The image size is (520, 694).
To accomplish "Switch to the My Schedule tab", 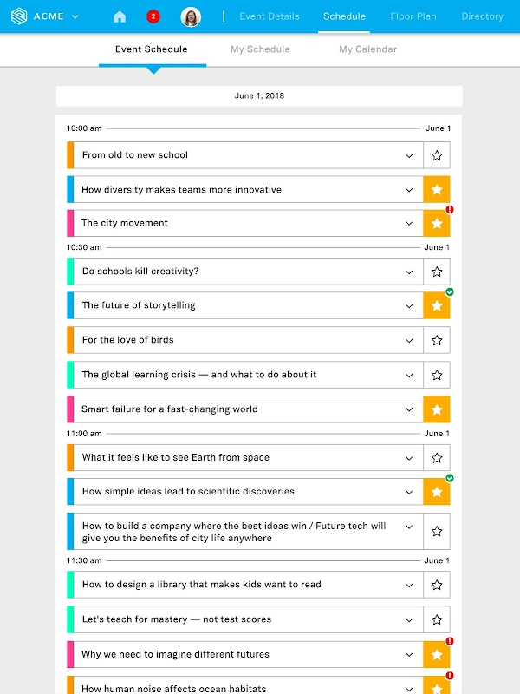I will [260, 49].
